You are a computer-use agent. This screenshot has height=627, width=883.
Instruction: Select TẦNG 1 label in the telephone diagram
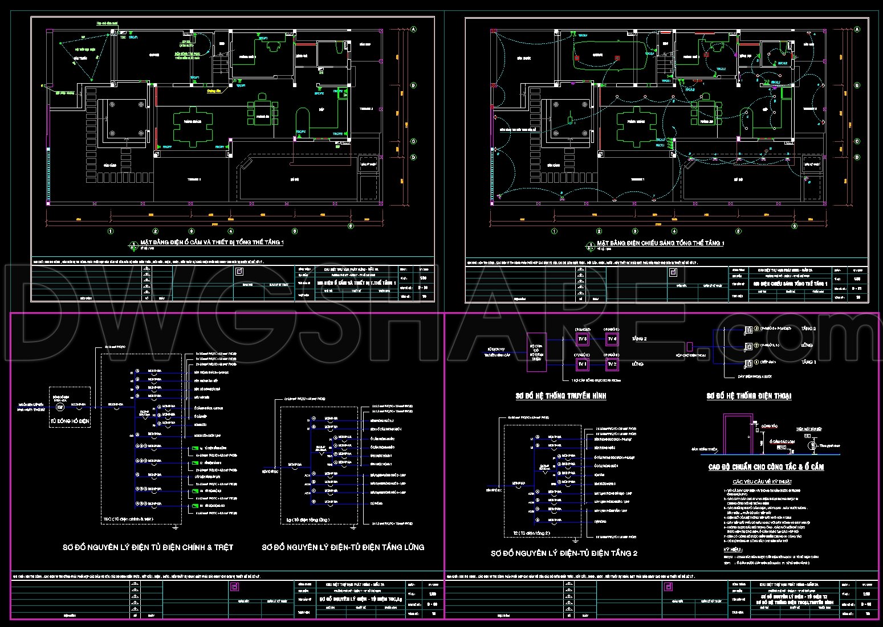(809, 362)
